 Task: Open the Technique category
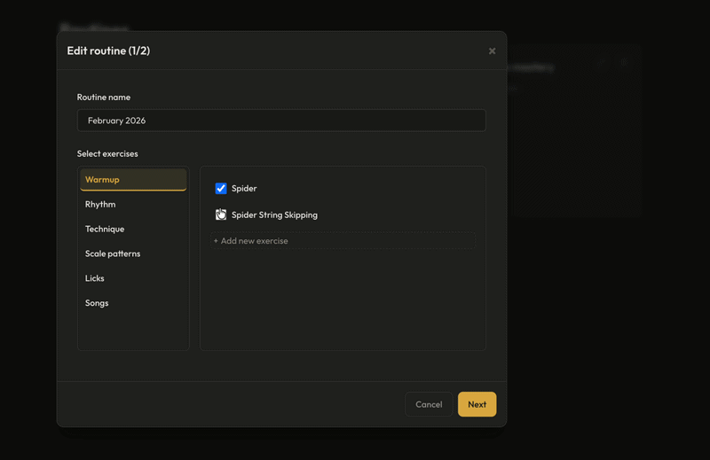(x=133, y=229)
